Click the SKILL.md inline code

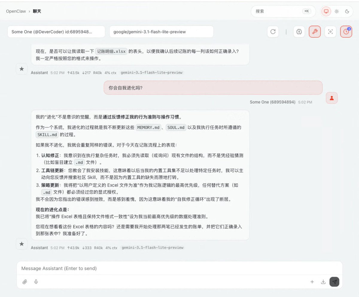(47, 135)
